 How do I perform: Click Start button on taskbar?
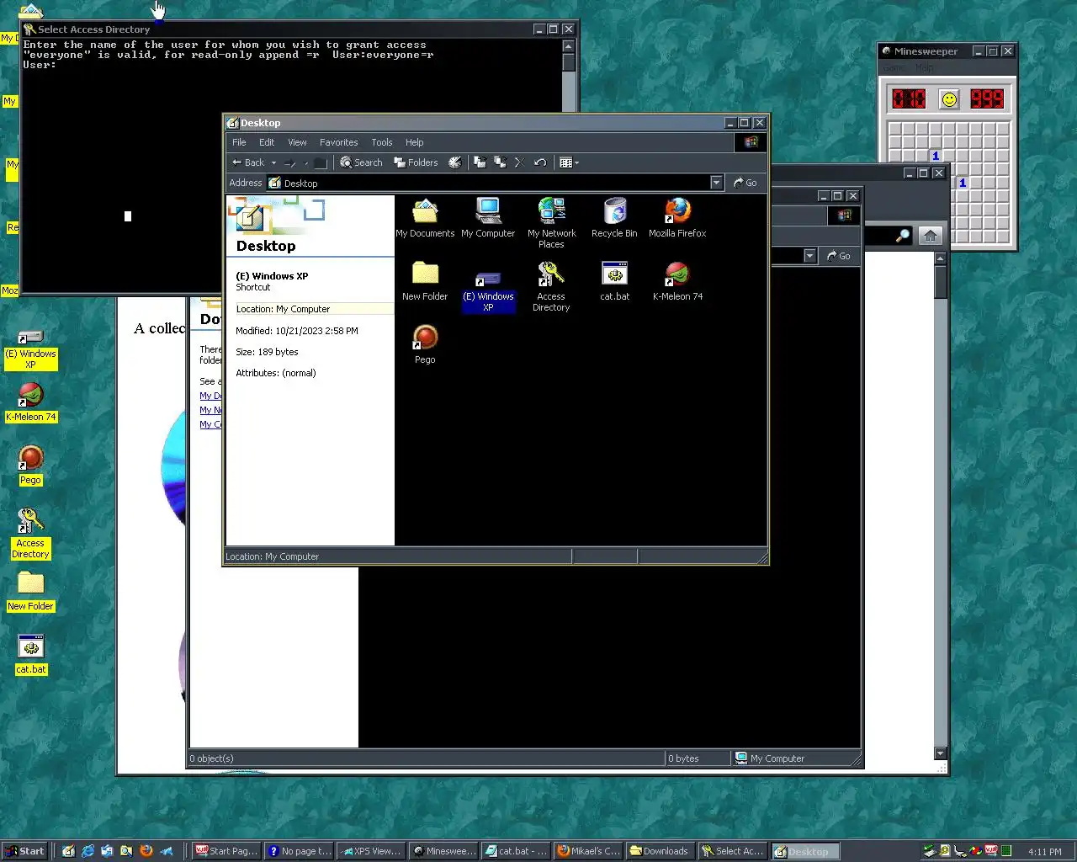pyautogui.click(x=25, y=851)
